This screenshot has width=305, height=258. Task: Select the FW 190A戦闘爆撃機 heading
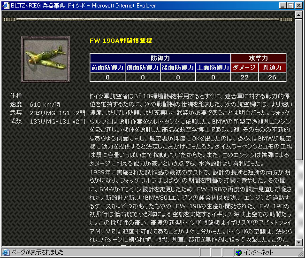121,41
